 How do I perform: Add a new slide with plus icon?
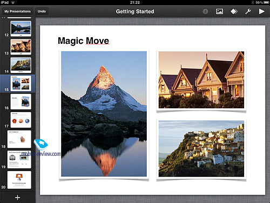tap(17, 198)
